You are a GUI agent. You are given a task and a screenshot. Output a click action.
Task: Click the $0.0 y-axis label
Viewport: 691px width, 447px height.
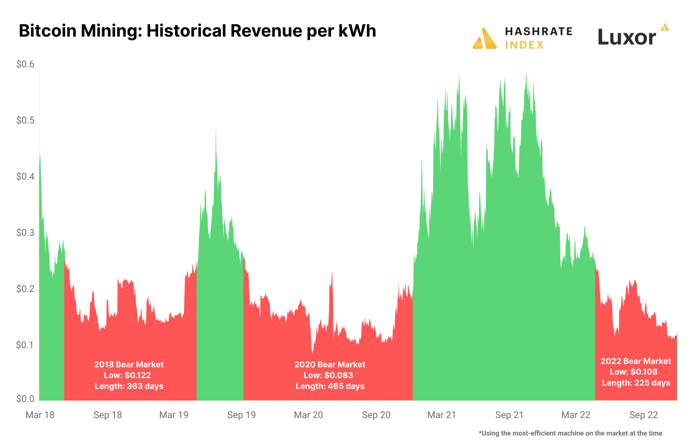tap(25, 399)
